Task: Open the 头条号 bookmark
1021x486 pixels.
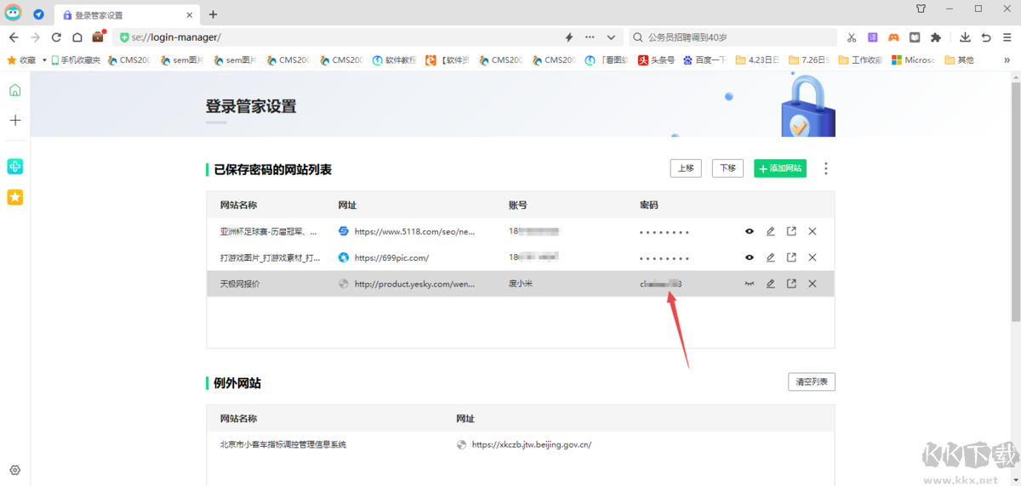Action: tap(657, 60)
